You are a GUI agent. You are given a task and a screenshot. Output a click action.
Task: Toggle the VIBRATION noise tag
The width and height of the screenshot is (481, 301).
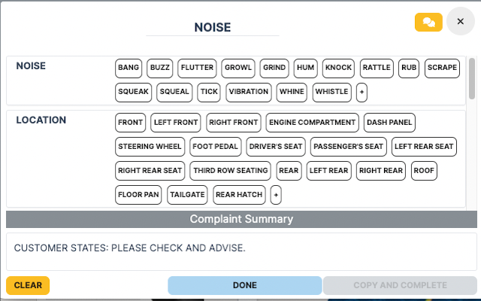click(248, 92)
